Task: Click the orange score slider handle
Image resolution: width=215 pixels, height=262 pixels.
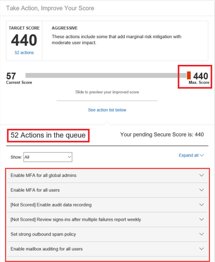Action: 189,75
